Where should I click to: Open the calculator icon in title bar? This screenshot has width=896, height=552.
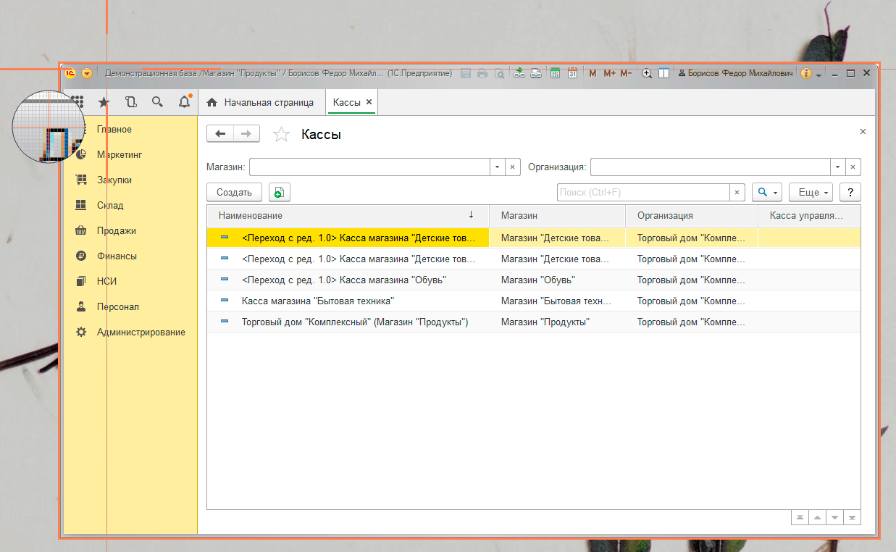[556, 73]
